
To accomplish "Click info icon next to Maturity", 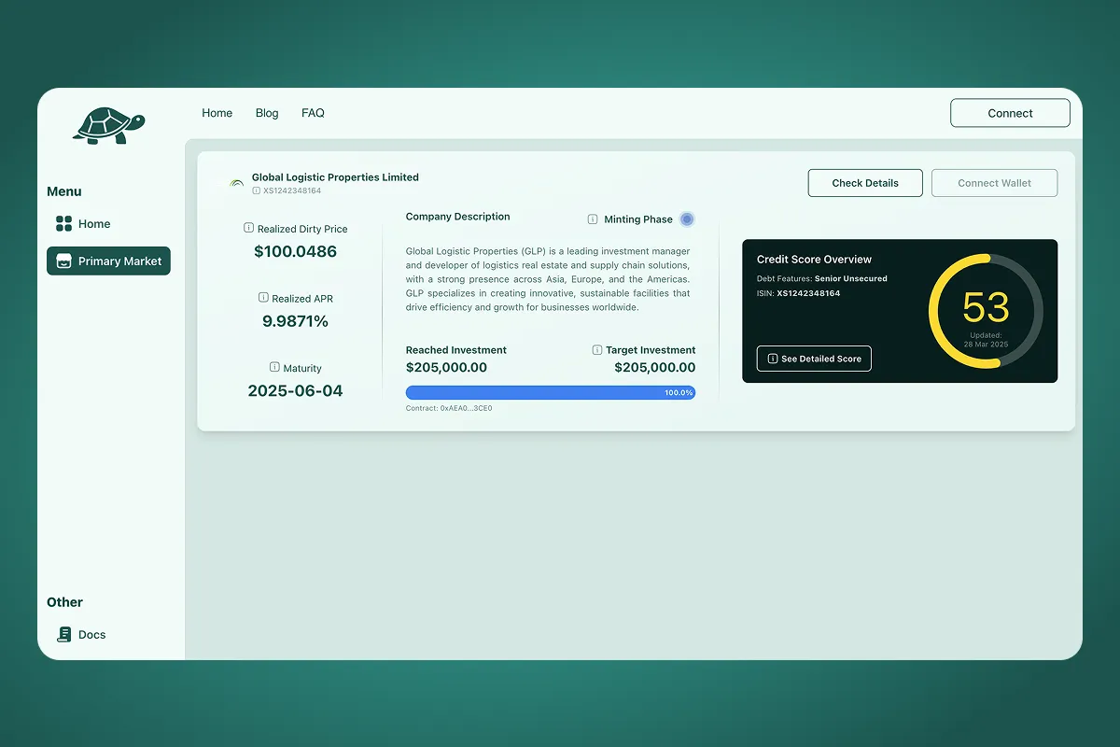I will [x=274, y=368].
